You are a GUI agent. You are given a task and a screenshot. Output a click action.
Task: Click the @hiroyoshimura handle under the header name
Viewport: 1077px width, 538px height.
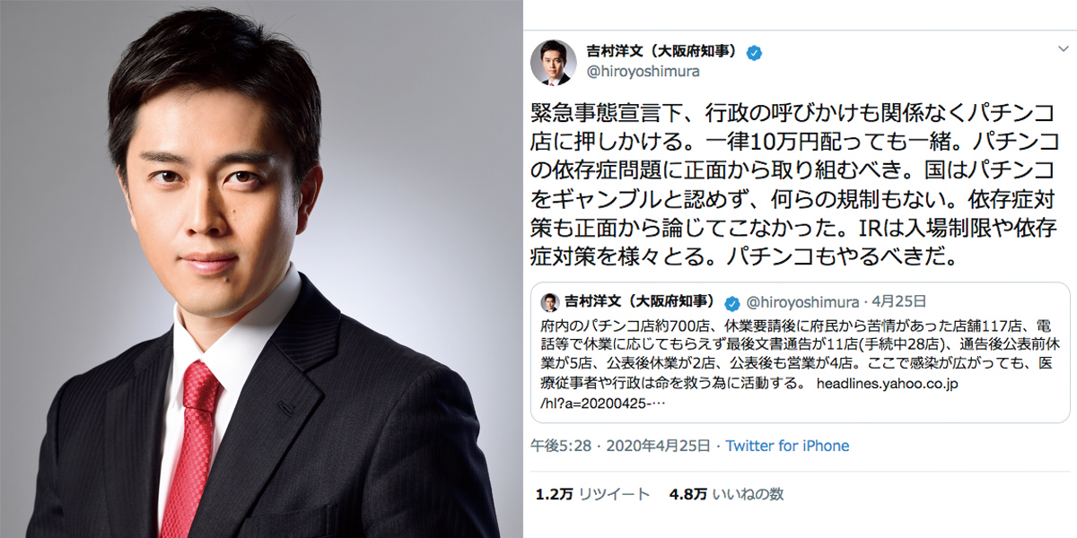coord(641,72)
